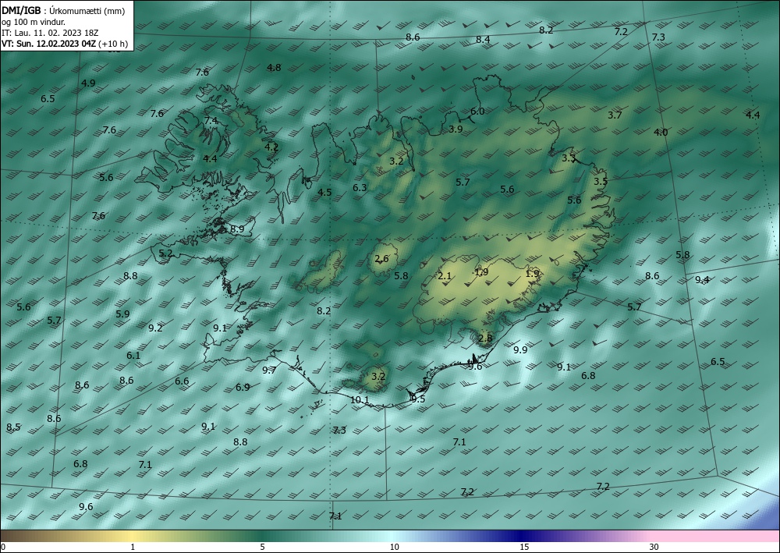This screenshot has height=553, width=780.
Task: Click the 3.5 value on the east coast
Action: pyautogui.click(x=601, y=182)
